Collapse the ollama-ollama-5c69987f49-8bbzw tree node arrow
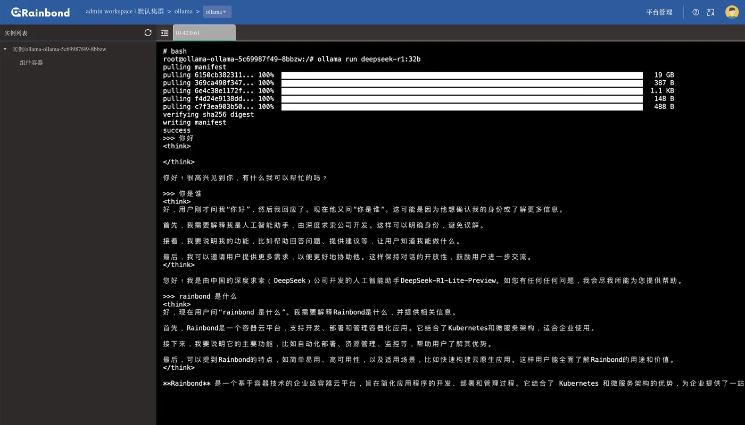745x425 pixels. [x=5, y=49]
